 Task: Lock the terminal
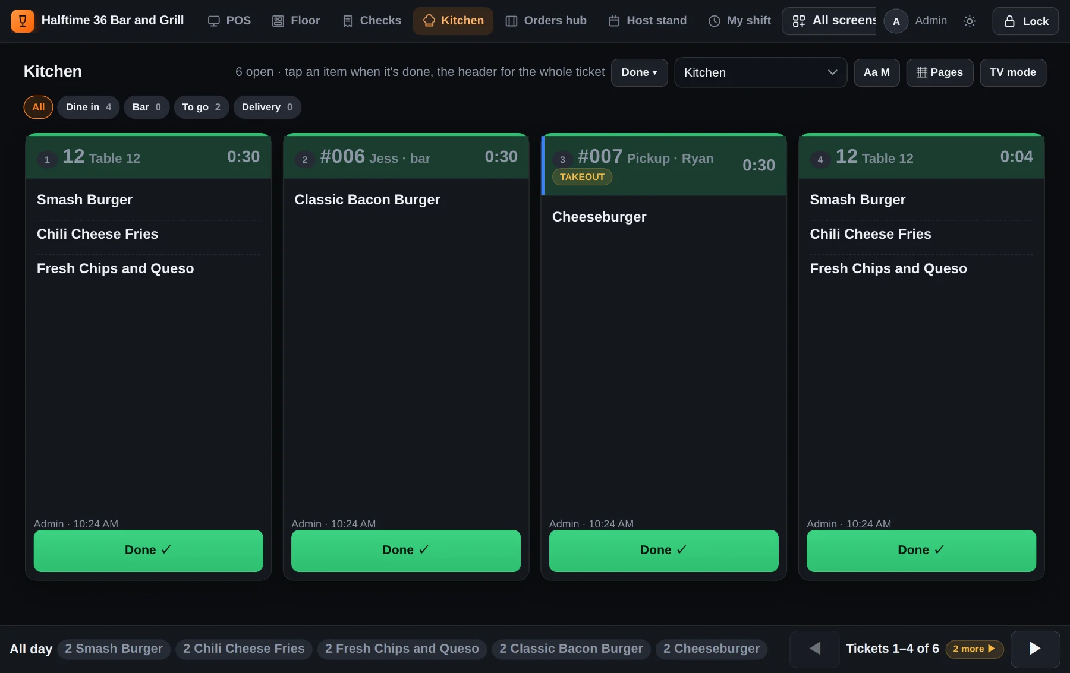1025,21
